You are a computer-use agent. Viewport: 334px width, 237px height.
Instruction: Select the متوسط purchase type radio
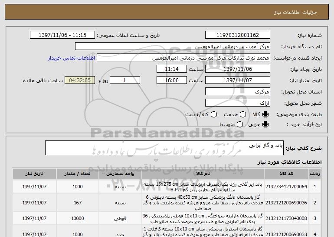click(x=239, y=124)
